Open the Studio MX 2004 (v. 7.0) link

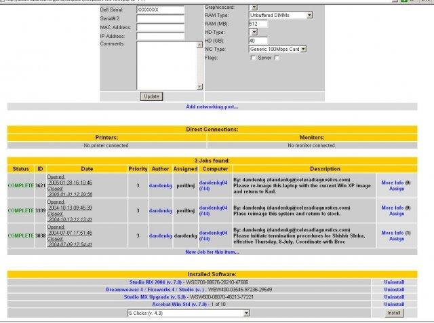[x=155, y=282]
